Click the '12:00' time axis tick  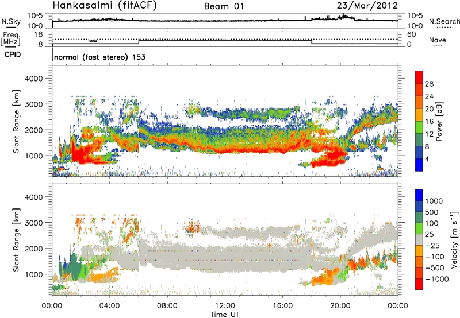click(x=225, y=306)
